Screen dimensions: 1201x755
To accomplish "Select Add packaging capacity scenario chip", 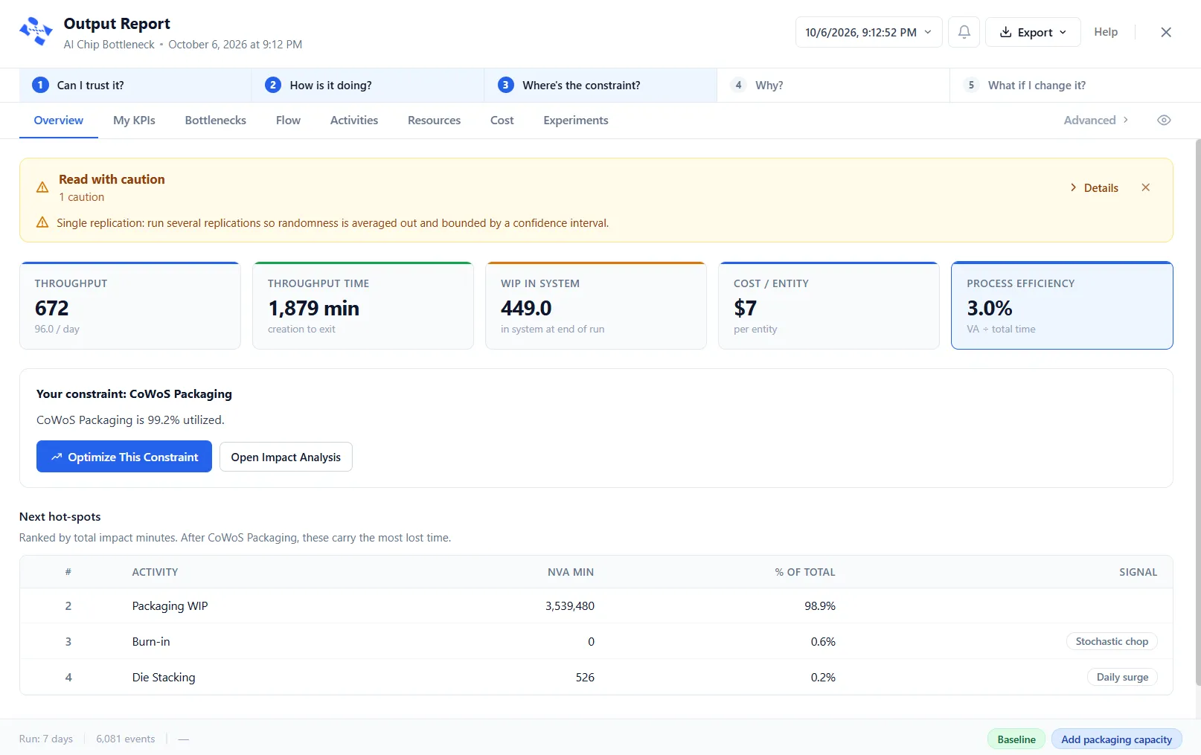I will pyautogui.click(x=1116, y=739).
